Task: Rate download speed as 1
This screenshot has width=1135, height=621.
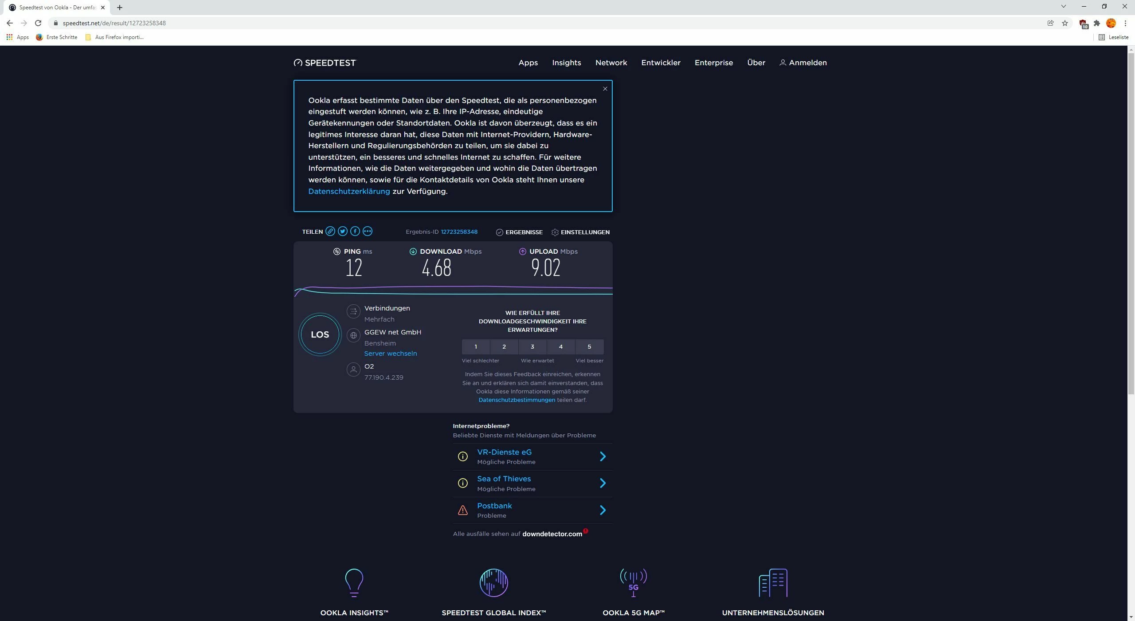Action: pyautogui.click(x=476, y=346)
